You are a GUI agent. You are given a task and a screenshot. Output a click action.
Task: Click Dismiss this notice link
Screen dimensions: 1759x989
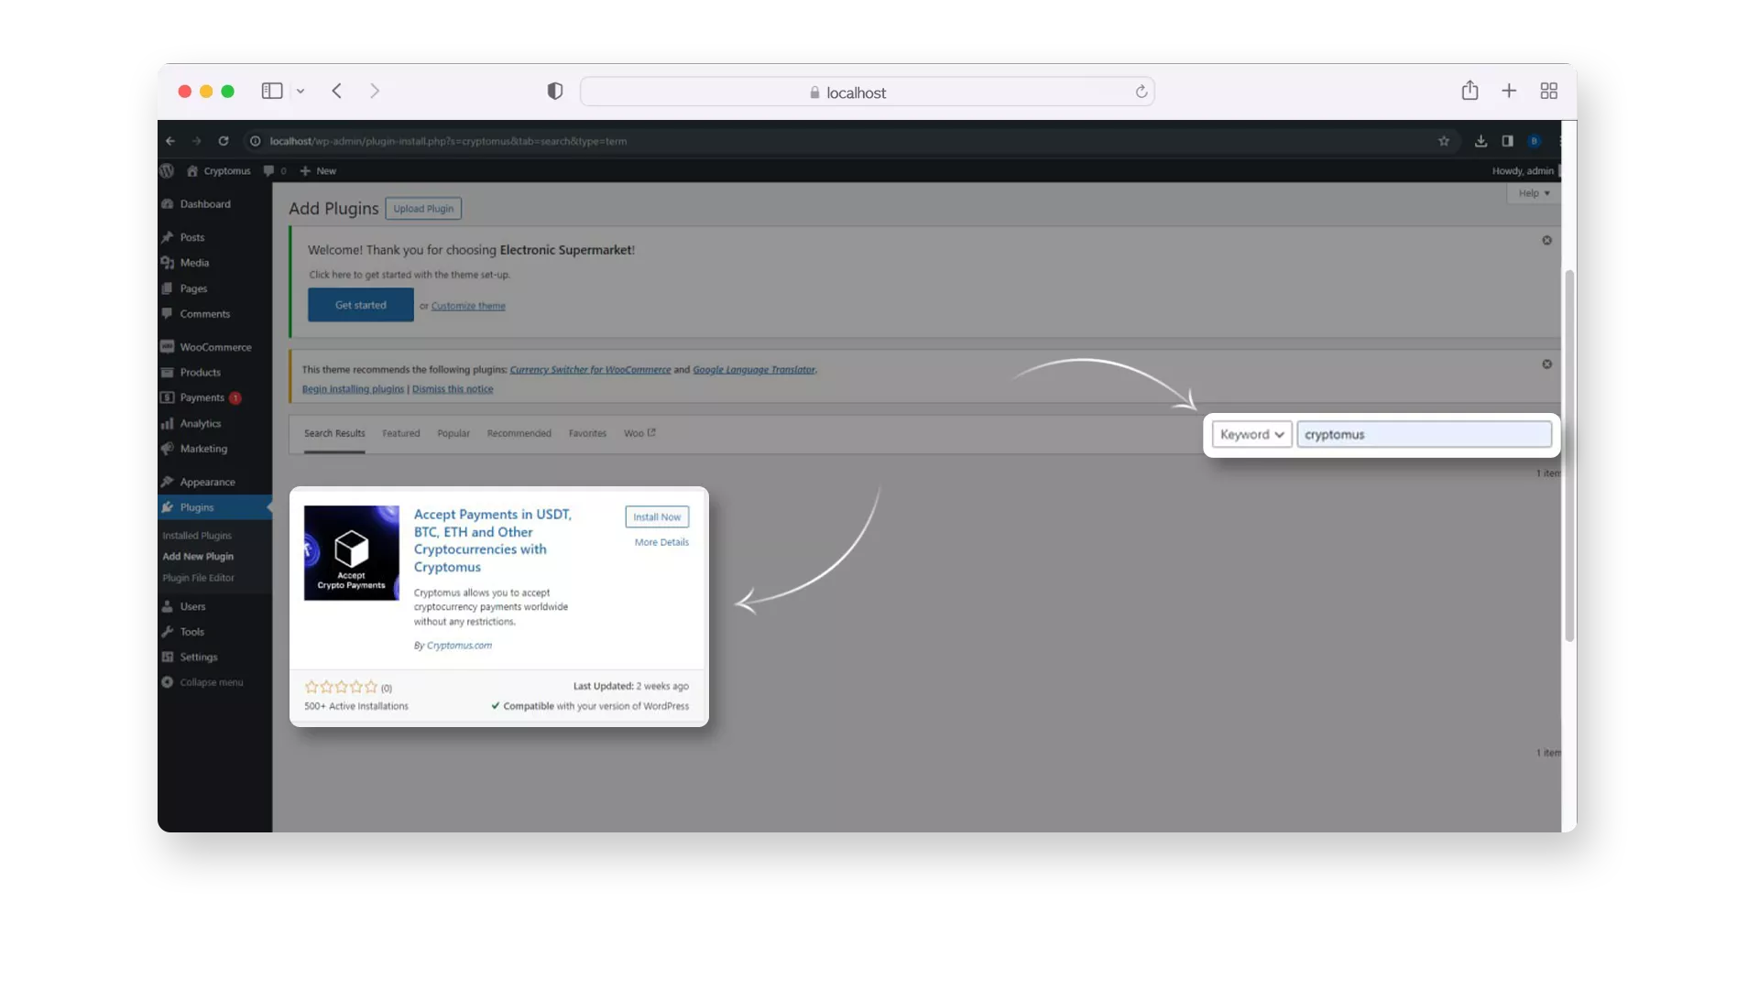click(x=453, y=389)
